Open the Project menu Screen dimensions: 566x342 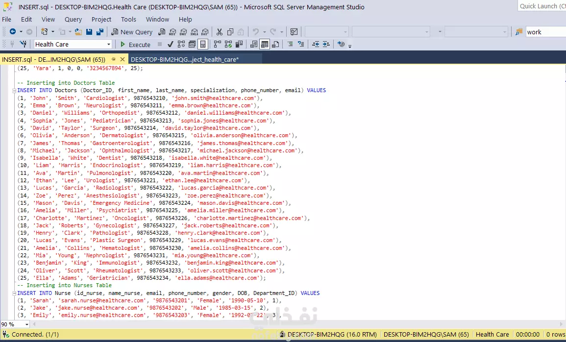point(101,19)
